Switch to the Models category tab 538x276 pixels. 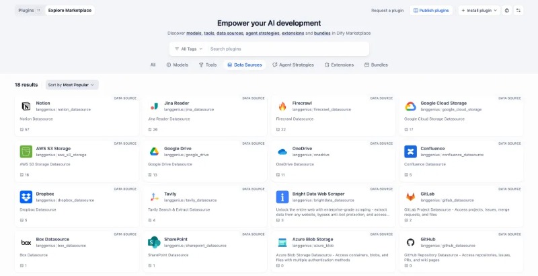(176, 65)
